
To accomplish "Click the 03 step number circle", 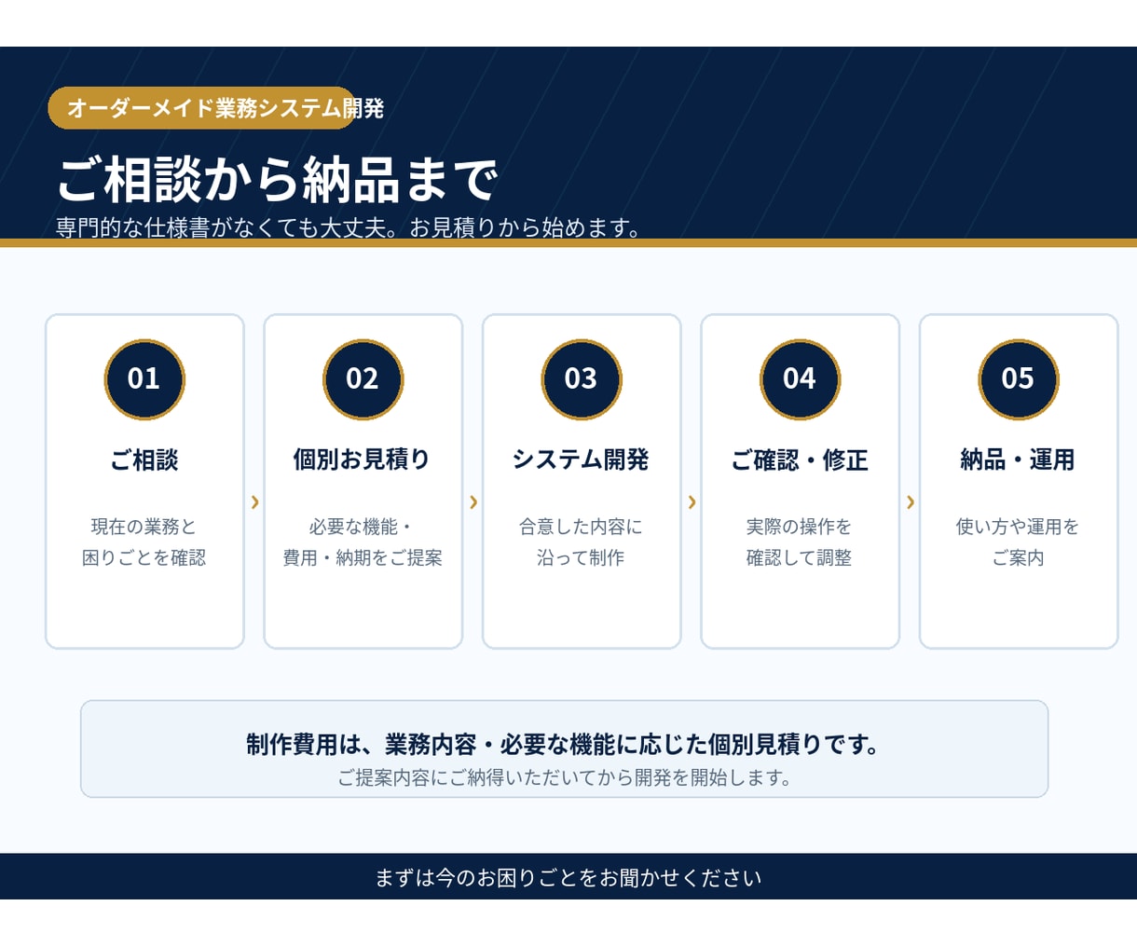I will pyautogui.click(x=582, y=379).
